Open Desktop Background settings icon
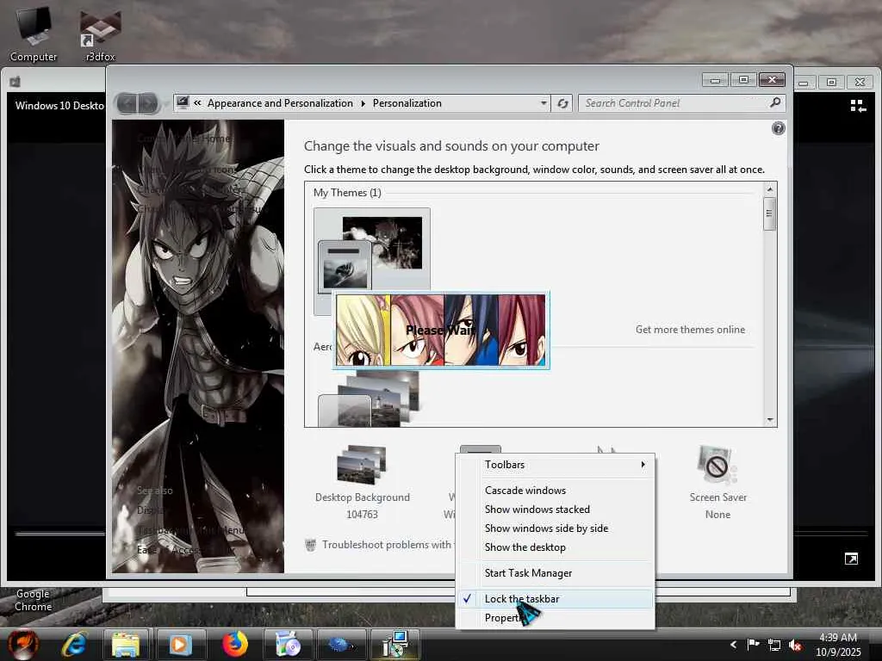Image resolution: width=882 pixels, height=661 pixels. point(361,464)
